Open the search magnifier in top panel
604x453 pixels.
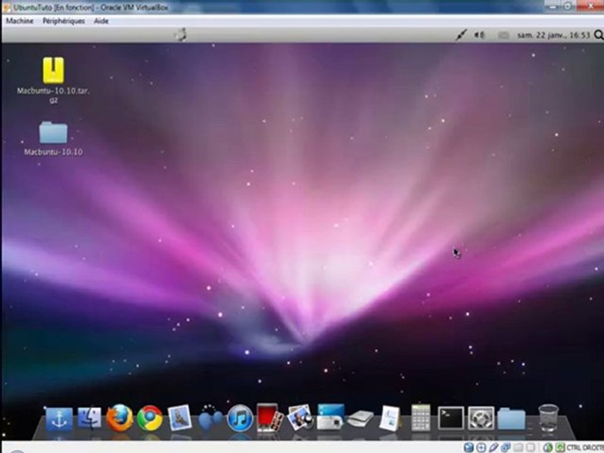click(598, 35)
